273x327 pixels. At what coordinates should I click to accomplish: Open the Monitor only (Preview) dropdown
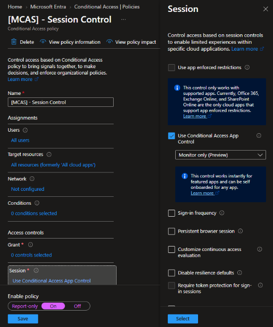pos(220,155)
